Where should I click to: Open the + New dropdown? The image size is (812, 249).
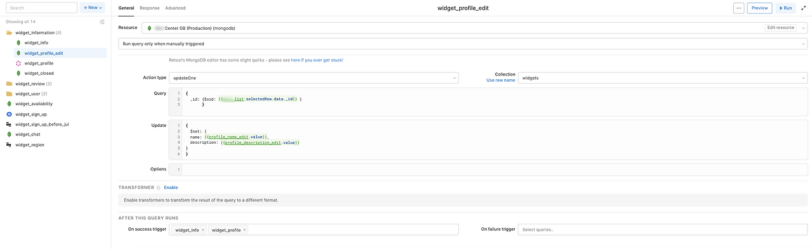coord(93,8)
